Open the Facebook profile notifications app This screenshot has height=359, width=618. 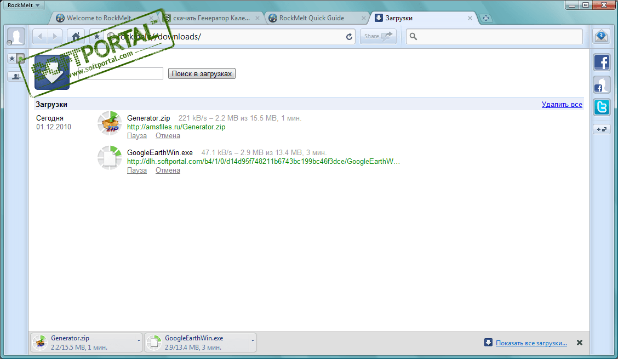[602, 85]
